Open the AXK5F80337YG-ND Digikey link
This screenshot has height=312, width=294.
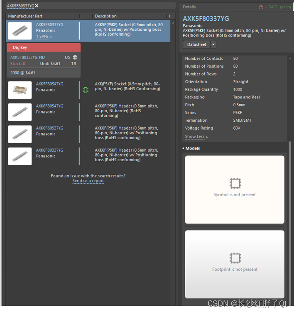tap(27, 58)
